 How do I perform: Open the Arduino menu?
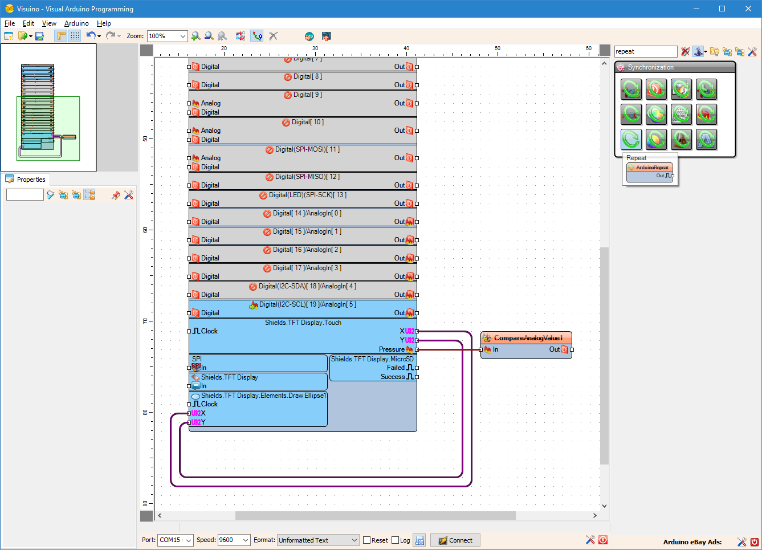click(76, 23)
